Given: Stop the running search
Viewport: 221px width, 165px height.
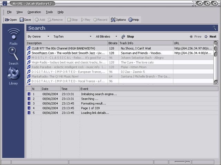Looking at the screenshot, I should (128, 37).
